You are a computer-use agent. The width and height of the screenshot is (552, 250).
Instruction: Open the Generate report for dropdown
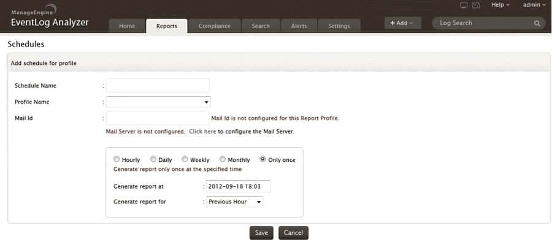click(x=234, y=202)
